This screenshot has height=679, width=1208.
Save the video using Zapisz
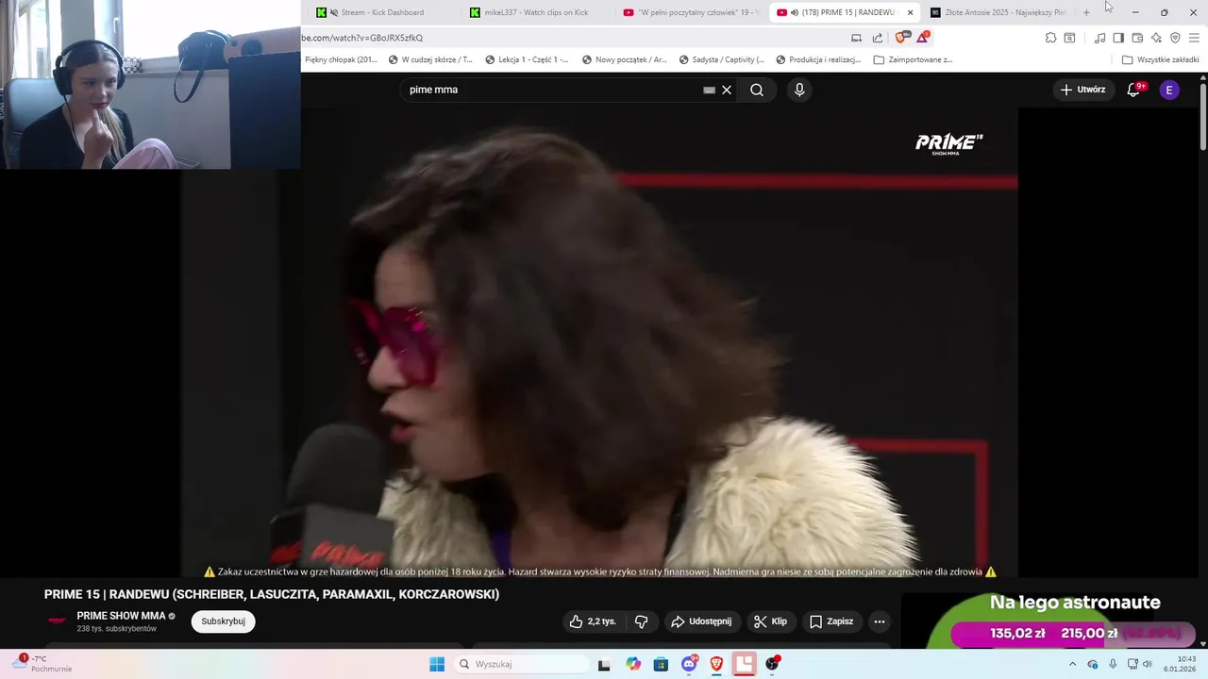831,621
